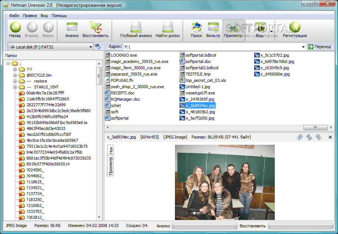Click the Восстановить progress bar in status bar
Image resolution: width=338 pixels, height=234 pixels.
coord(301,226)
